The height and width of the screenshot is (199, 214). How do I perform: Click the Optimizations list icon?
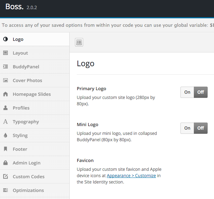[x=5, y=190]
